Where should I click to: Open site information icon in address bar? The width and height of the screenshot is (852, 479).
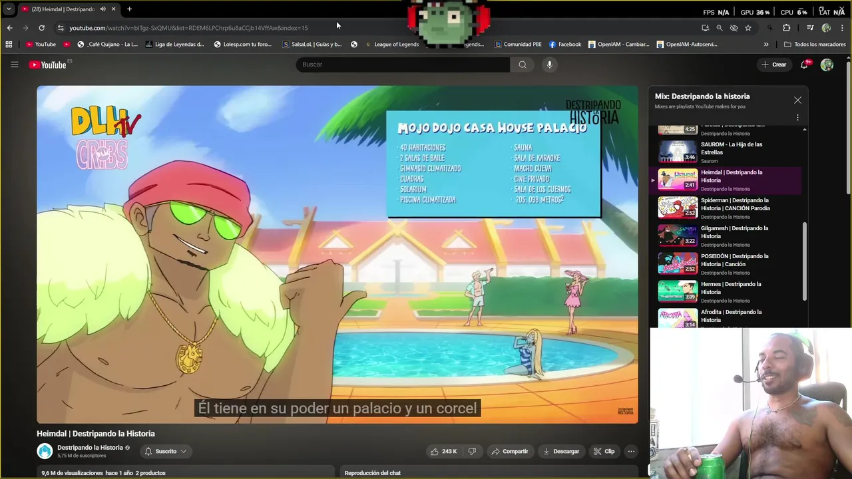point(61,28)
